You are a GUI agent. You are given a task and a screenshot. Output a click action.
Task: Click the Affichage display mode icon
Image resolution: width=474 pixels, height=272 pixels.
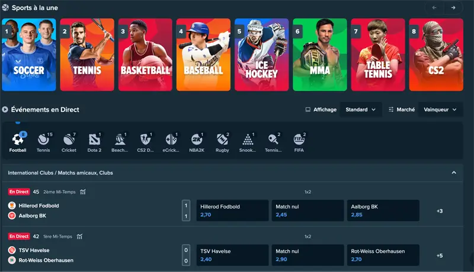pyautogui.click(x=308, y=110)
